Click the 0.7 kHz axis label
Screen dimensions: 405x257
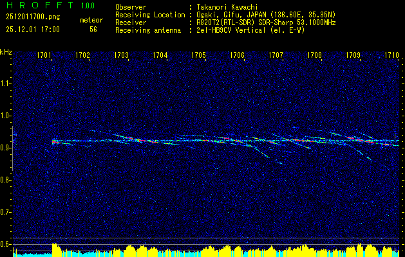point(5,212)
